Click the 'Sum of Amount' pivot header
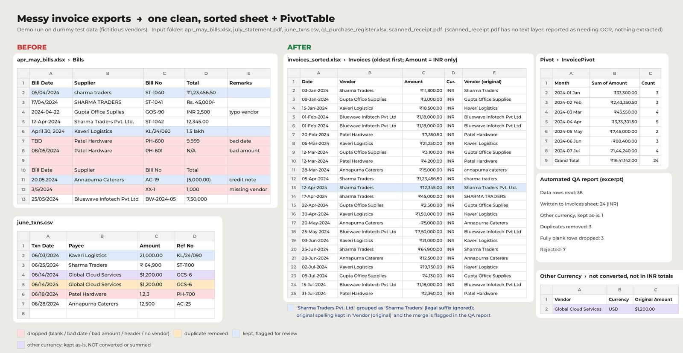The height and width of the screenshot is (353, 683). click(615, 83)
